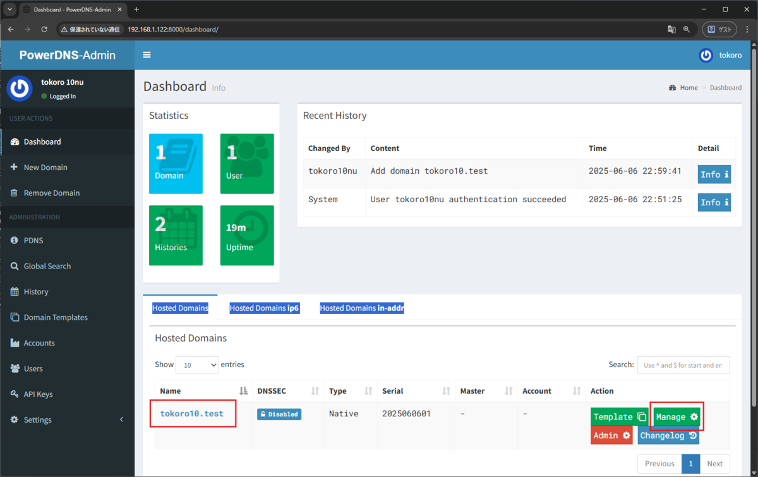Open the Domain statistics tile
Image resolution: width=758 pixels, height=477 pixels.
(x=176, y=164)
